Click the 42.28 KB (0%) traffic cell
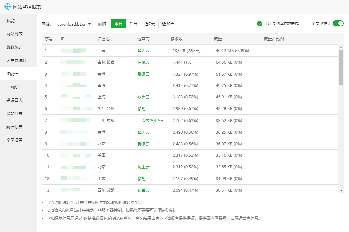Viewport: 349px width, 232px height. pyautogui.click(x=229, y=109)
